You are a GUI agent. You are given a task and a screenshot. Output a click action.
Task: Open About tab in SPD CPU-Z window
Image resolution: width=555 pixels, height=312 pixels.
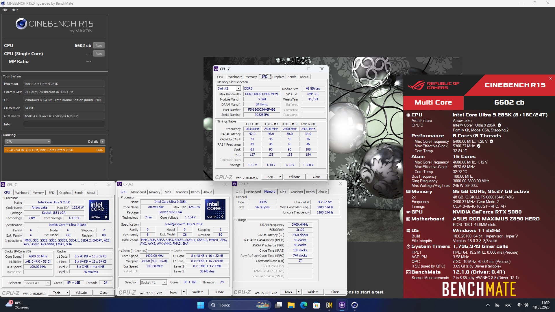[x=304, y=77]
